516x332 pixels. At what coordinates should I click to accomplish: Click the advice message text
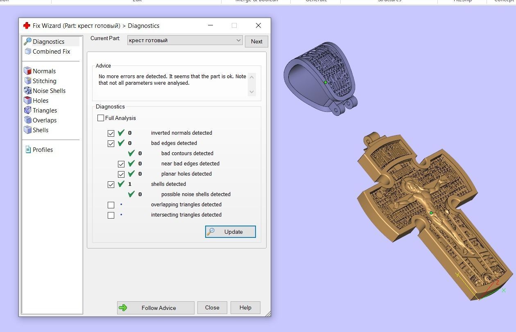pos(172,79)
